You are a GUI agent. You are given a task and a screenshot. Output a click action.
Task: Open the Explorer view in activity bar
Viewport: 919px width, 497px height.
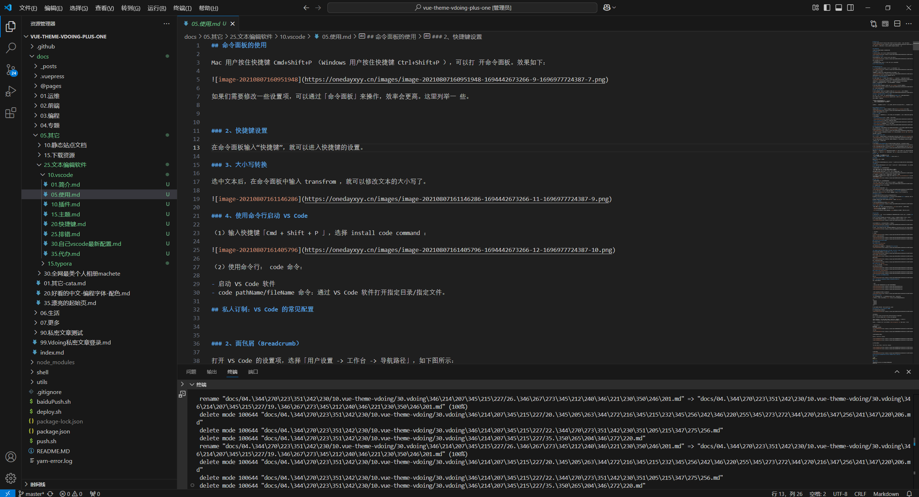(11, 27)
